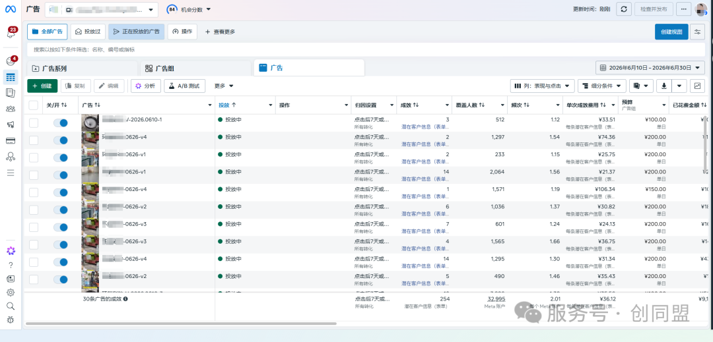Screen dimensions: 713x342
Task: Open the Audiences people icon in sidebar
Action: 11,109
